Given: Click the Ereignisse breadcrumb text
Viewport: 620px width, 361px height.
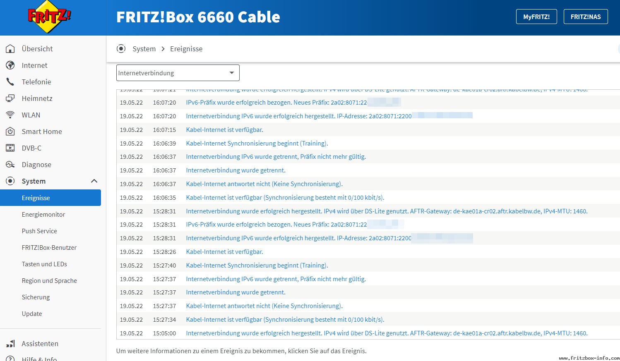Looking at the screenshot, I should 186,49.
